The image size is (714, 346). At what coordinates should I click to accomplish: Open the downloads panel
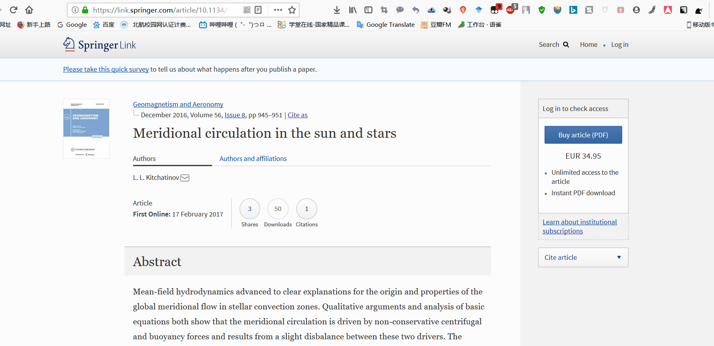337,10
